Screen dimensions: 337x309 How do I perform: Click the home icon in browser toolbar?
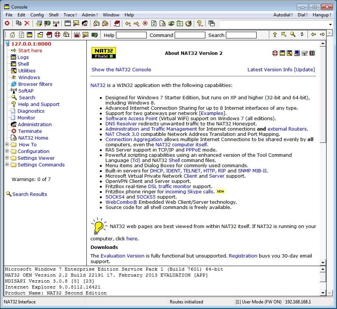coord(12,35)
